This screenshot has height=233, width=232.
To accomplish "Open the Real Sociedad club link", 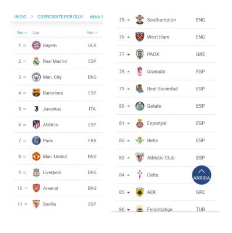I will pyautogui.click(x=162, y=89).
